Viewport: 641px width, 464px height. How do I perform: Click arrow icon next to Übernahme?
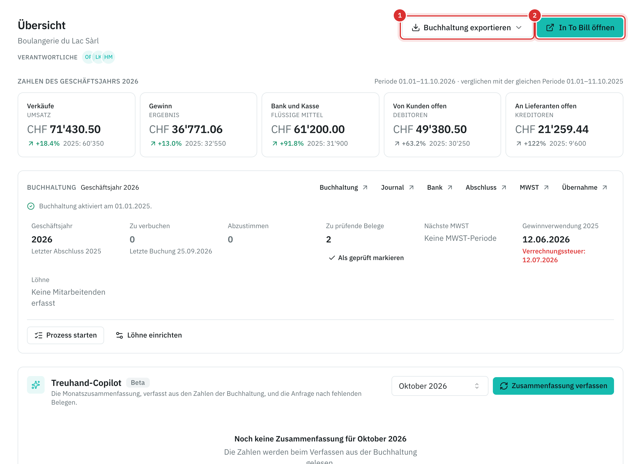click(x=604, y=188)
